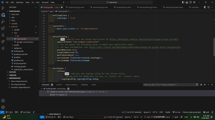Click the red error icon on FileNotFoundException row
The height and width of the screenshot is (120, 215).
click(48, 92)
